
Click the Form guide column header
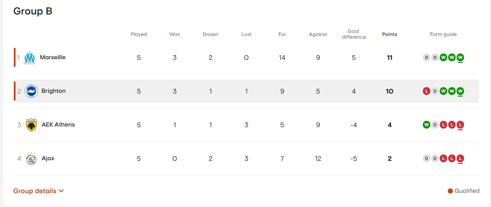point(443,34)
